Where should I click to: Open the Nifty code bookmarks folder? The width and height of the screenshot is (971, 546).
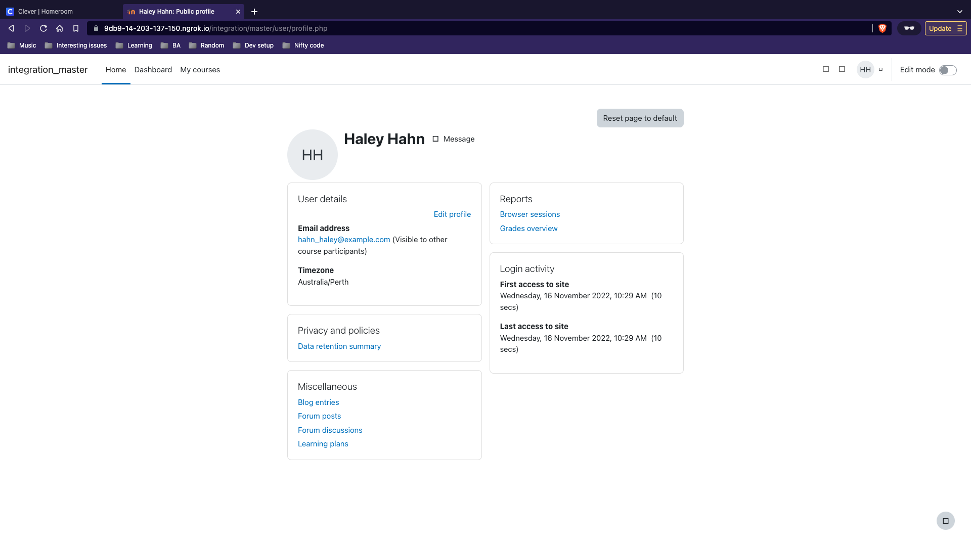[303, 45]
